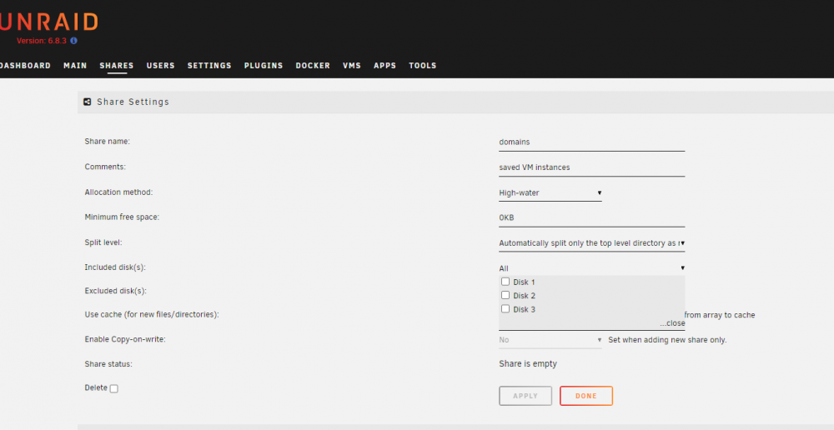Open the Allocation method dropdown
Viewport: 834px width, 430px height.
550,193
